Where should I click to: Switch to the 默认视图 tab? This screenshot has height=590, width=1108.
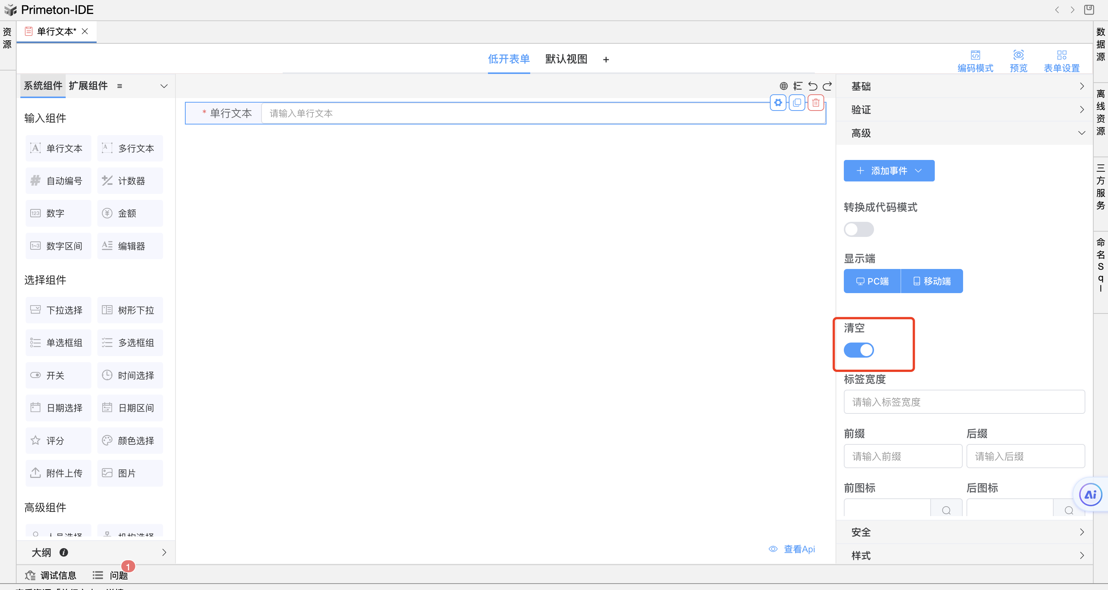pos(566,59)
